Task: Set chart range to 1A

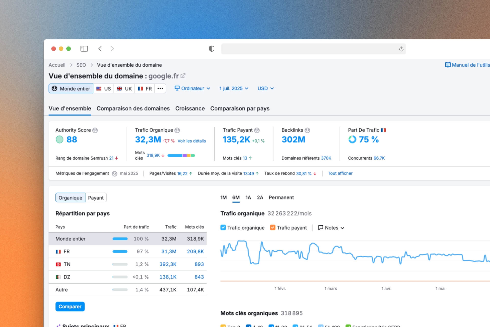Action: pyautogui.click(x=248, y=197)
